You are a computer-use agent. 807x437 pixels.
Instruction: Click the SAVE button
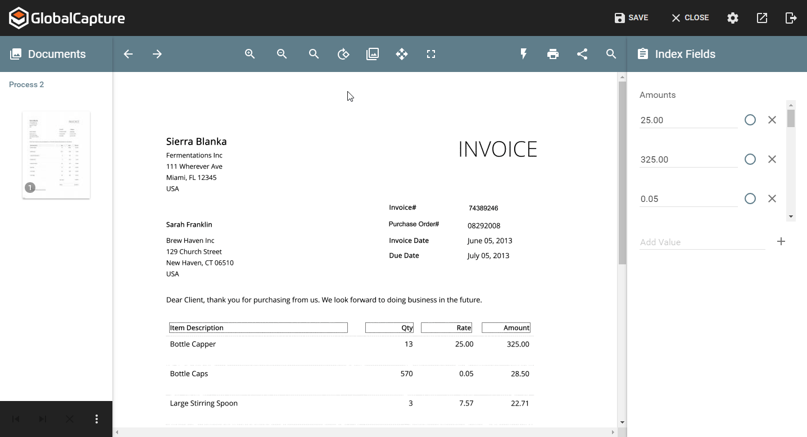click(631, 18)
